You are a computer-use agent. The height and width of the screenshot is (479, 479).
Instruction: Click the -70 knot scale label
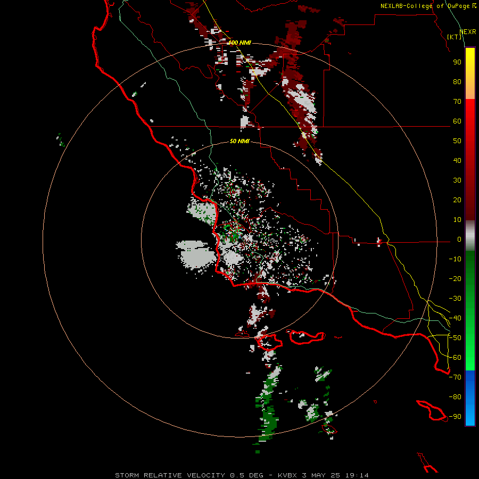coord(455,377)
